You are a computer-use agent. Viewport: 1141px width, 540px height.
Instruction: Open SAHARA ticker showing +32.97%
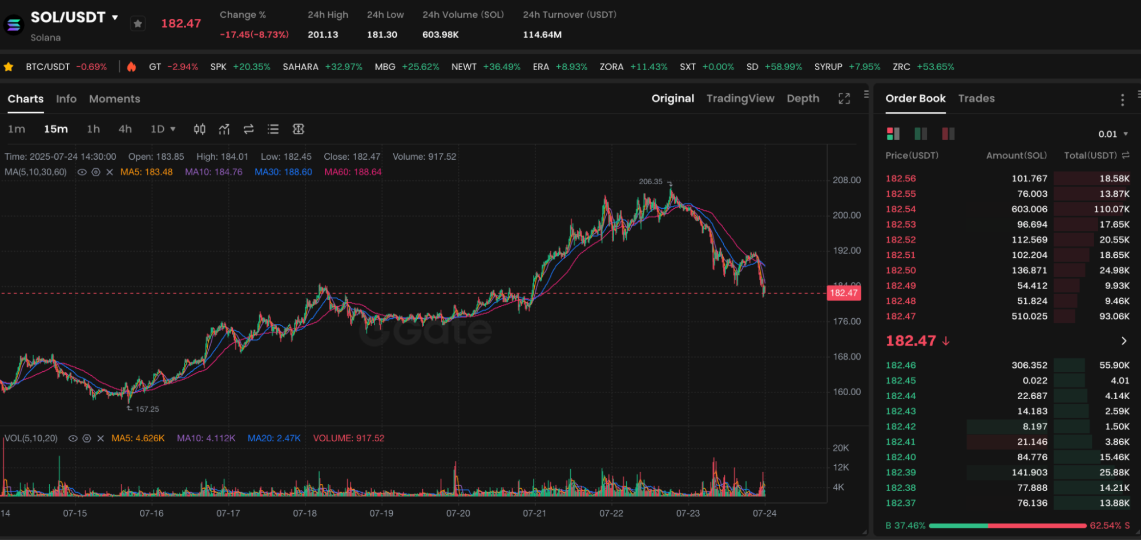pos(322,67)
